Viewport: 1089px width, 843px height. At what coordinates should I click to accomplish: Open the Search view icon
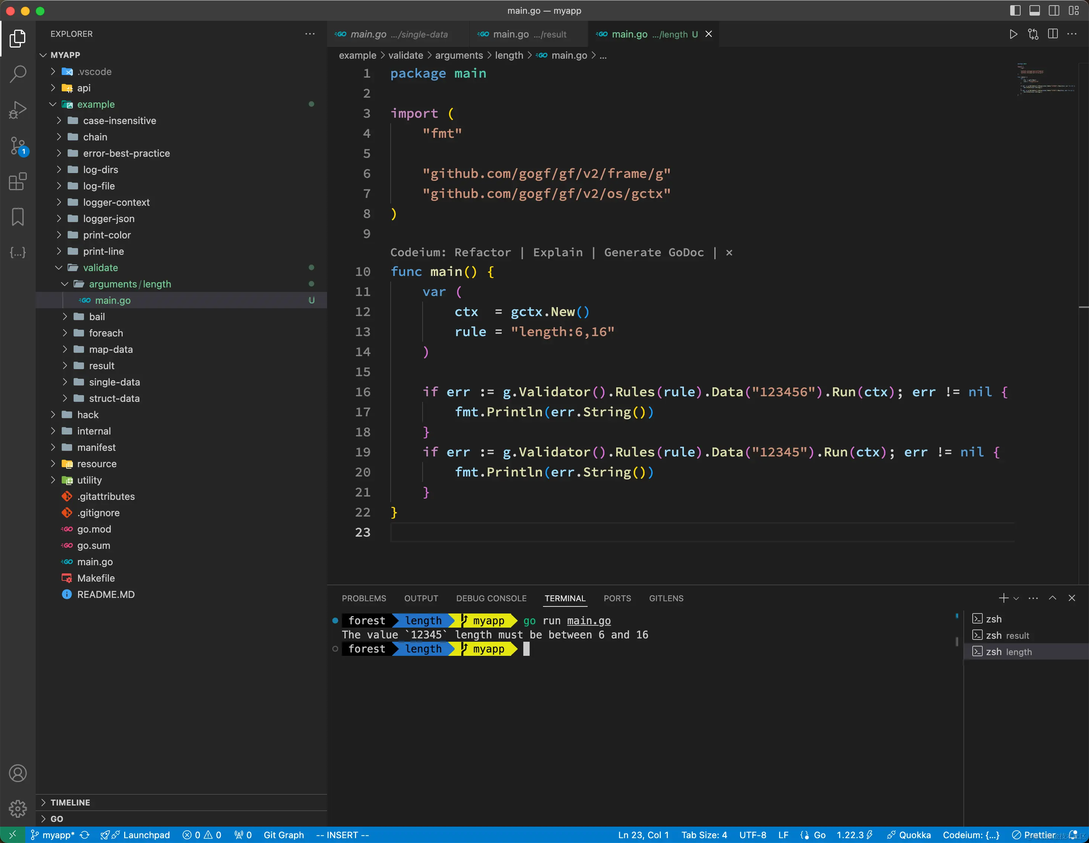pyautogui.click(x=18, y=74)
